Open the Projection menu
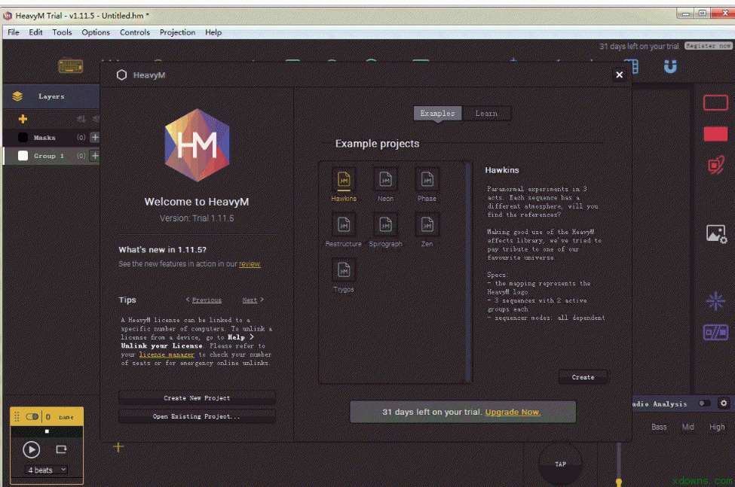Screen dimensions: 735x487 click(x=177, y=32)
